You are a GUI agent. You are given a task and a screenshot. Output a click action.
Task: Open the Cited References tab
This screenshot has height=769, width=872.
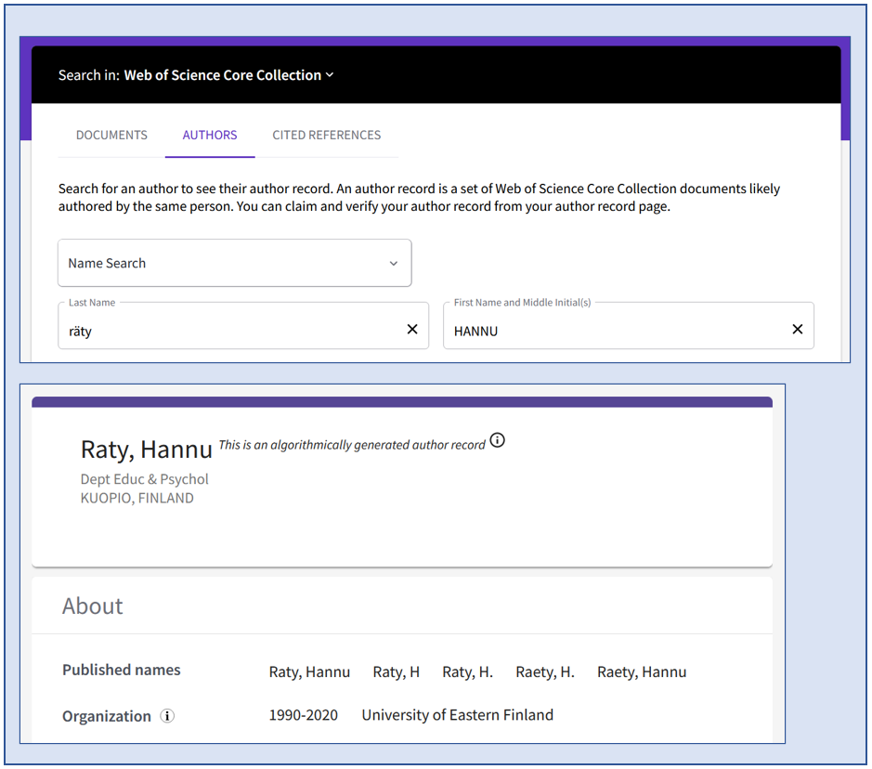(327, 135)
